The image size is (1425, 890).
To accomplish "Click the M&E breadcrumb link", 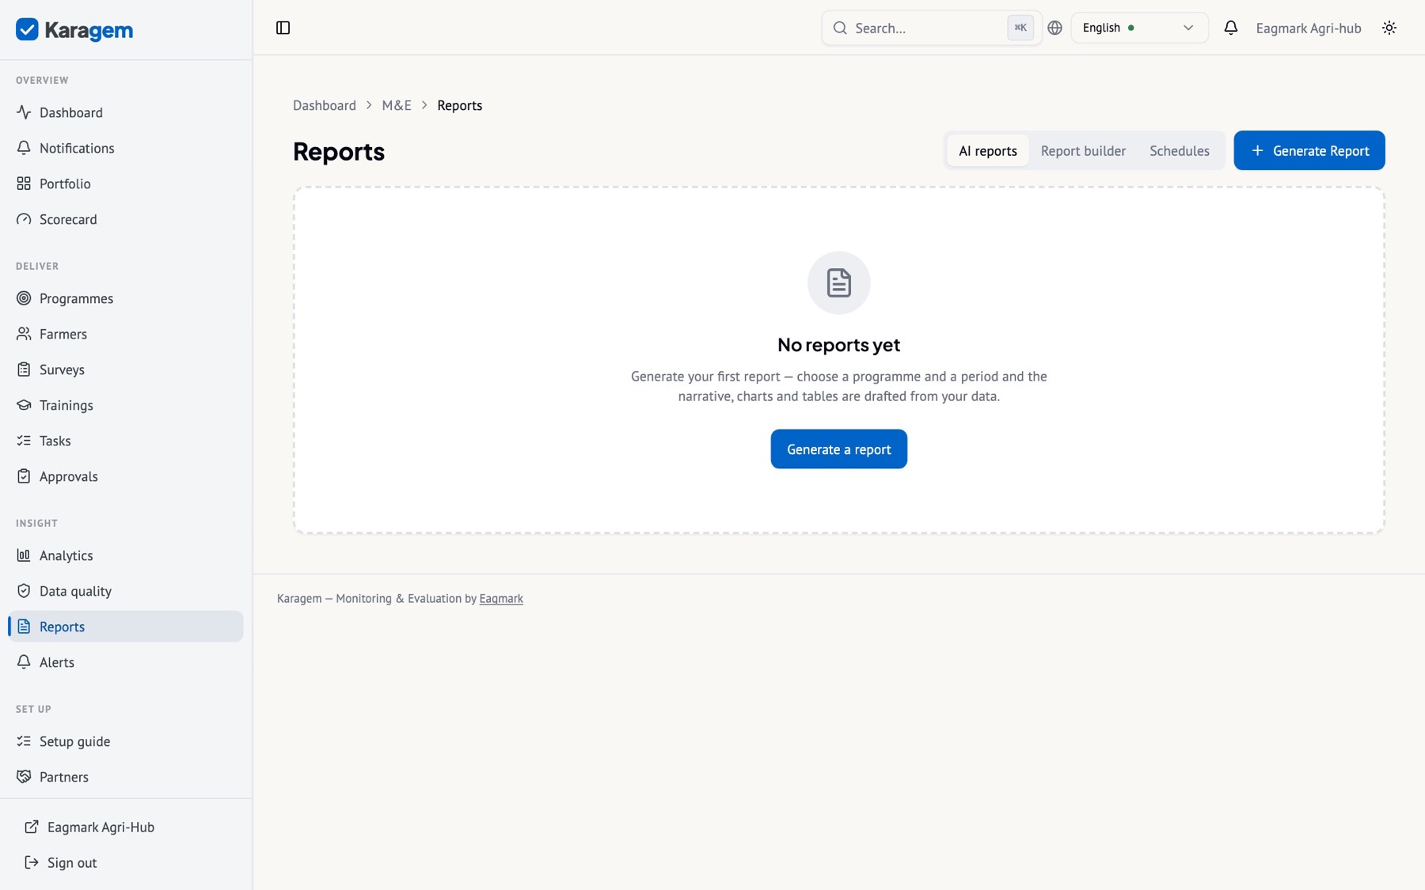I will pyautogui.click(x=397, y=105).
